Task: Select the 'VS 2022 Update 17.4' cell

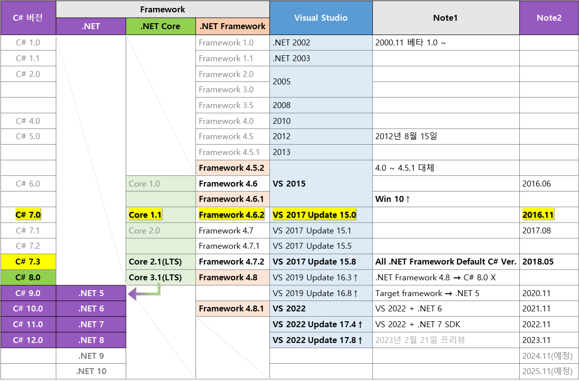Action: click(321, 324)
